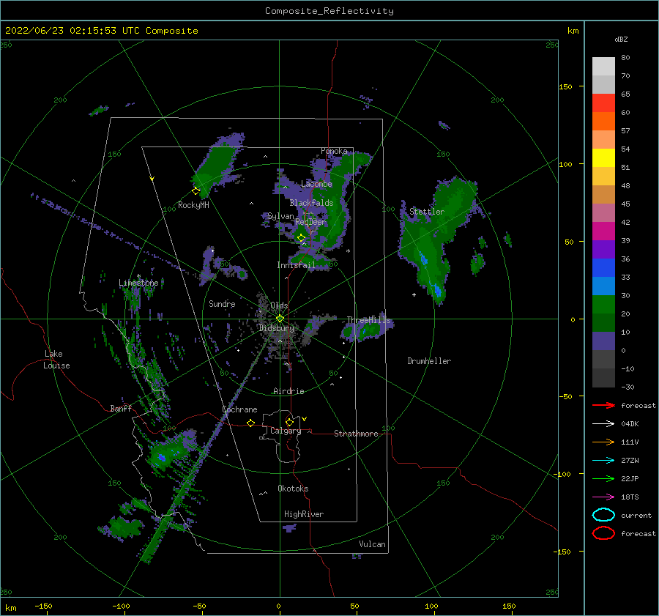Click the Innisfail label
Viewport: 659px width, 616px height.
pos(296,265)
